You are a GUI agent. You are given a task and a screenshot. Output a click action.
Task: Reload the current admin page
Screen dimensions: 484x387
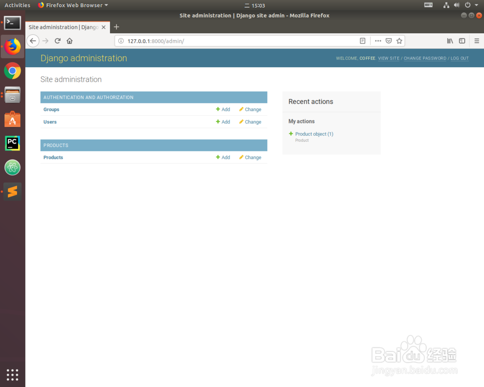58,41
